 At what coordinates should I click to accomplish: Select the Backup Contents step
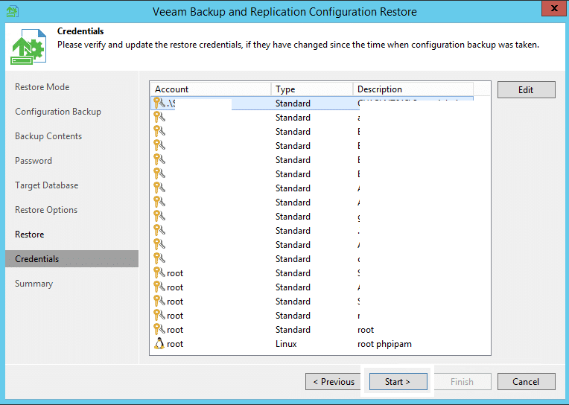pos(48,136)
